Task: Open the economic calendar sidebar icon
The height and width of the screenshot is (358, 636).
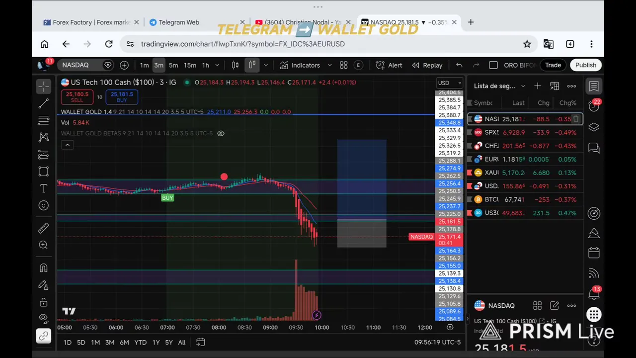Action: pos(594,253)
